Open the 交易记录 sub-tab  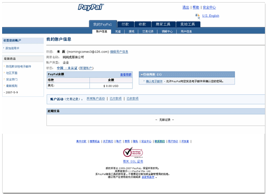pos(148,31)
